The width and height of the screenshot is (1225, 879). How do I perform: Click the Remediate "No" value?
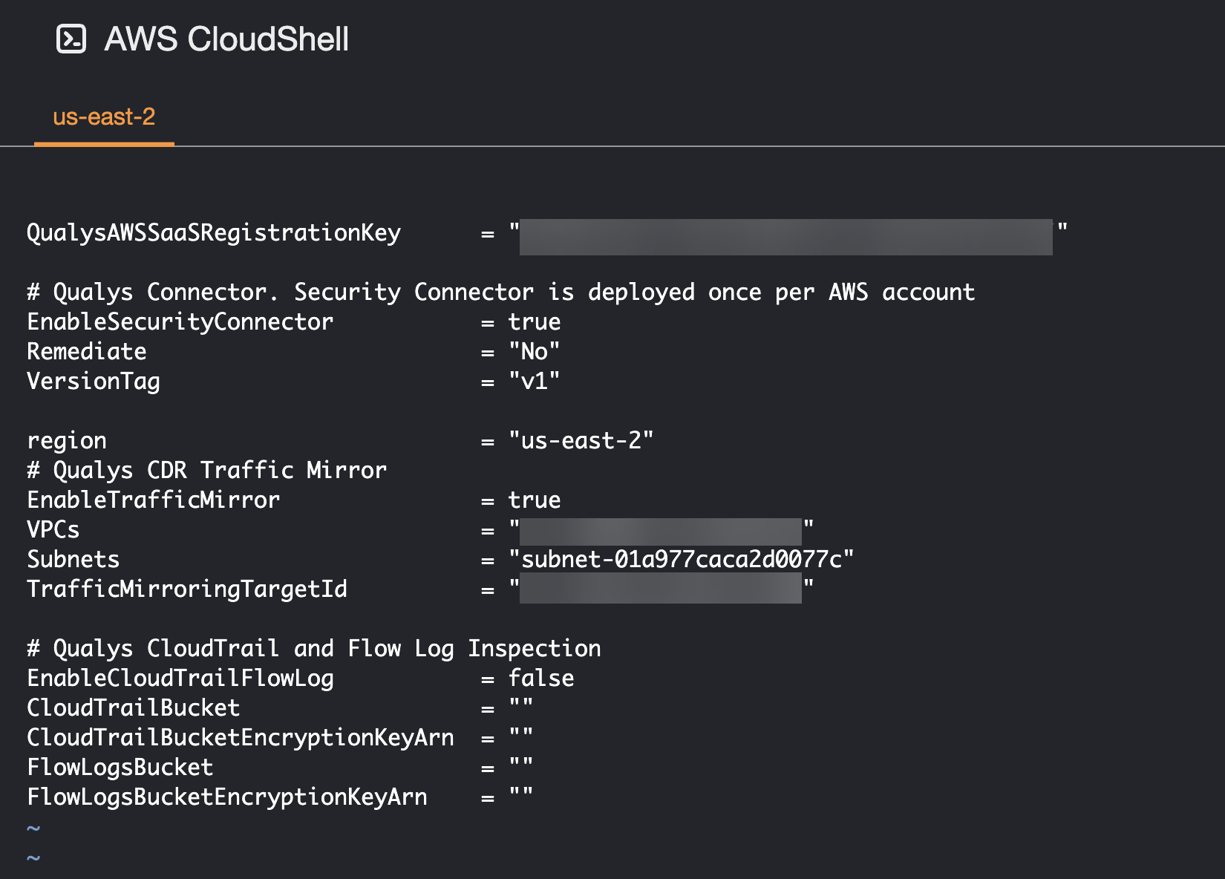point(535,352)
